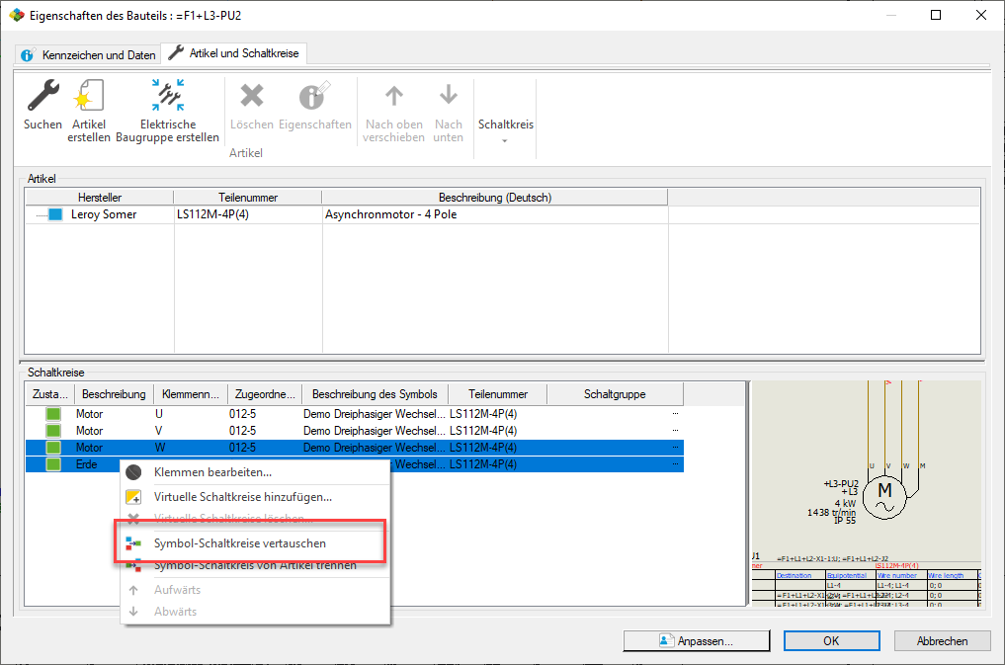Choose Symbol-Schaltkreise vertauschen menu entry
Viewport: 1005px width, 665px height.
pos(239,543)
